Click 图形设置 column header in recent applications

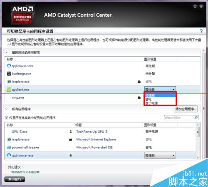click(150, 59)
